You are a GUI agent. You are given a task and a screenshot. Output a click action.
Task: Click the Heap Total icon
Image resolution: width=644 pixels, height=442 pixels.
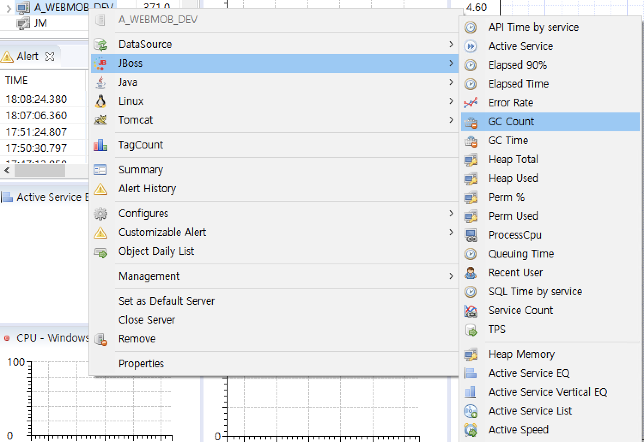[471, 160]
